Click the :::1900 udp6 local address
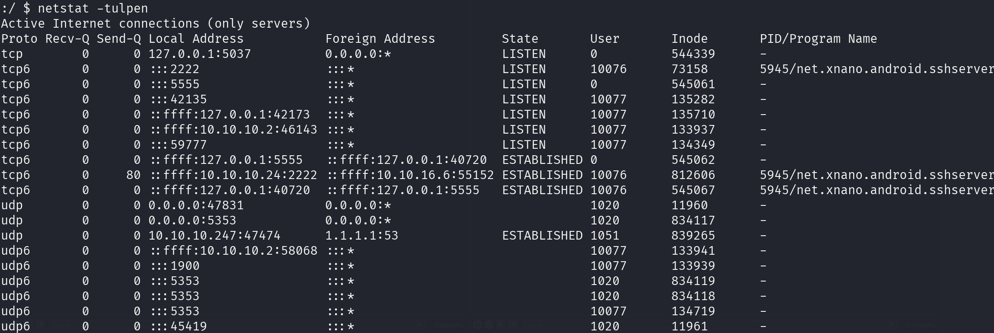994x333 pixels. 175,266
